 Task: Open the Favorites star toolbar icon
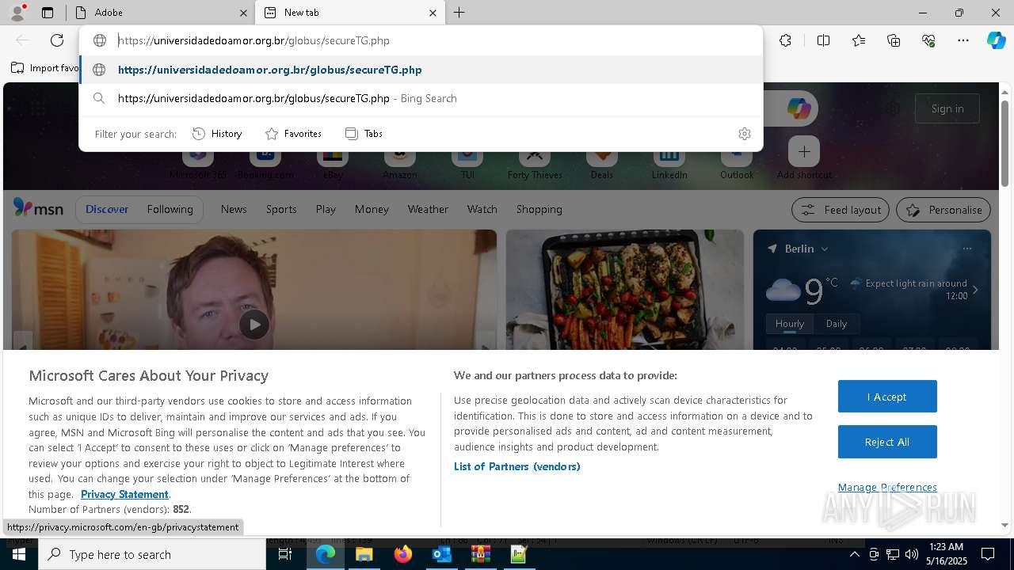[859, 40]
